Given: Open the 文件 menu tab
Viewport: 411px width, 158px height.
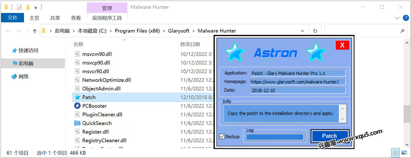Looking at the screenshot, I should click(x=13, y=18).
